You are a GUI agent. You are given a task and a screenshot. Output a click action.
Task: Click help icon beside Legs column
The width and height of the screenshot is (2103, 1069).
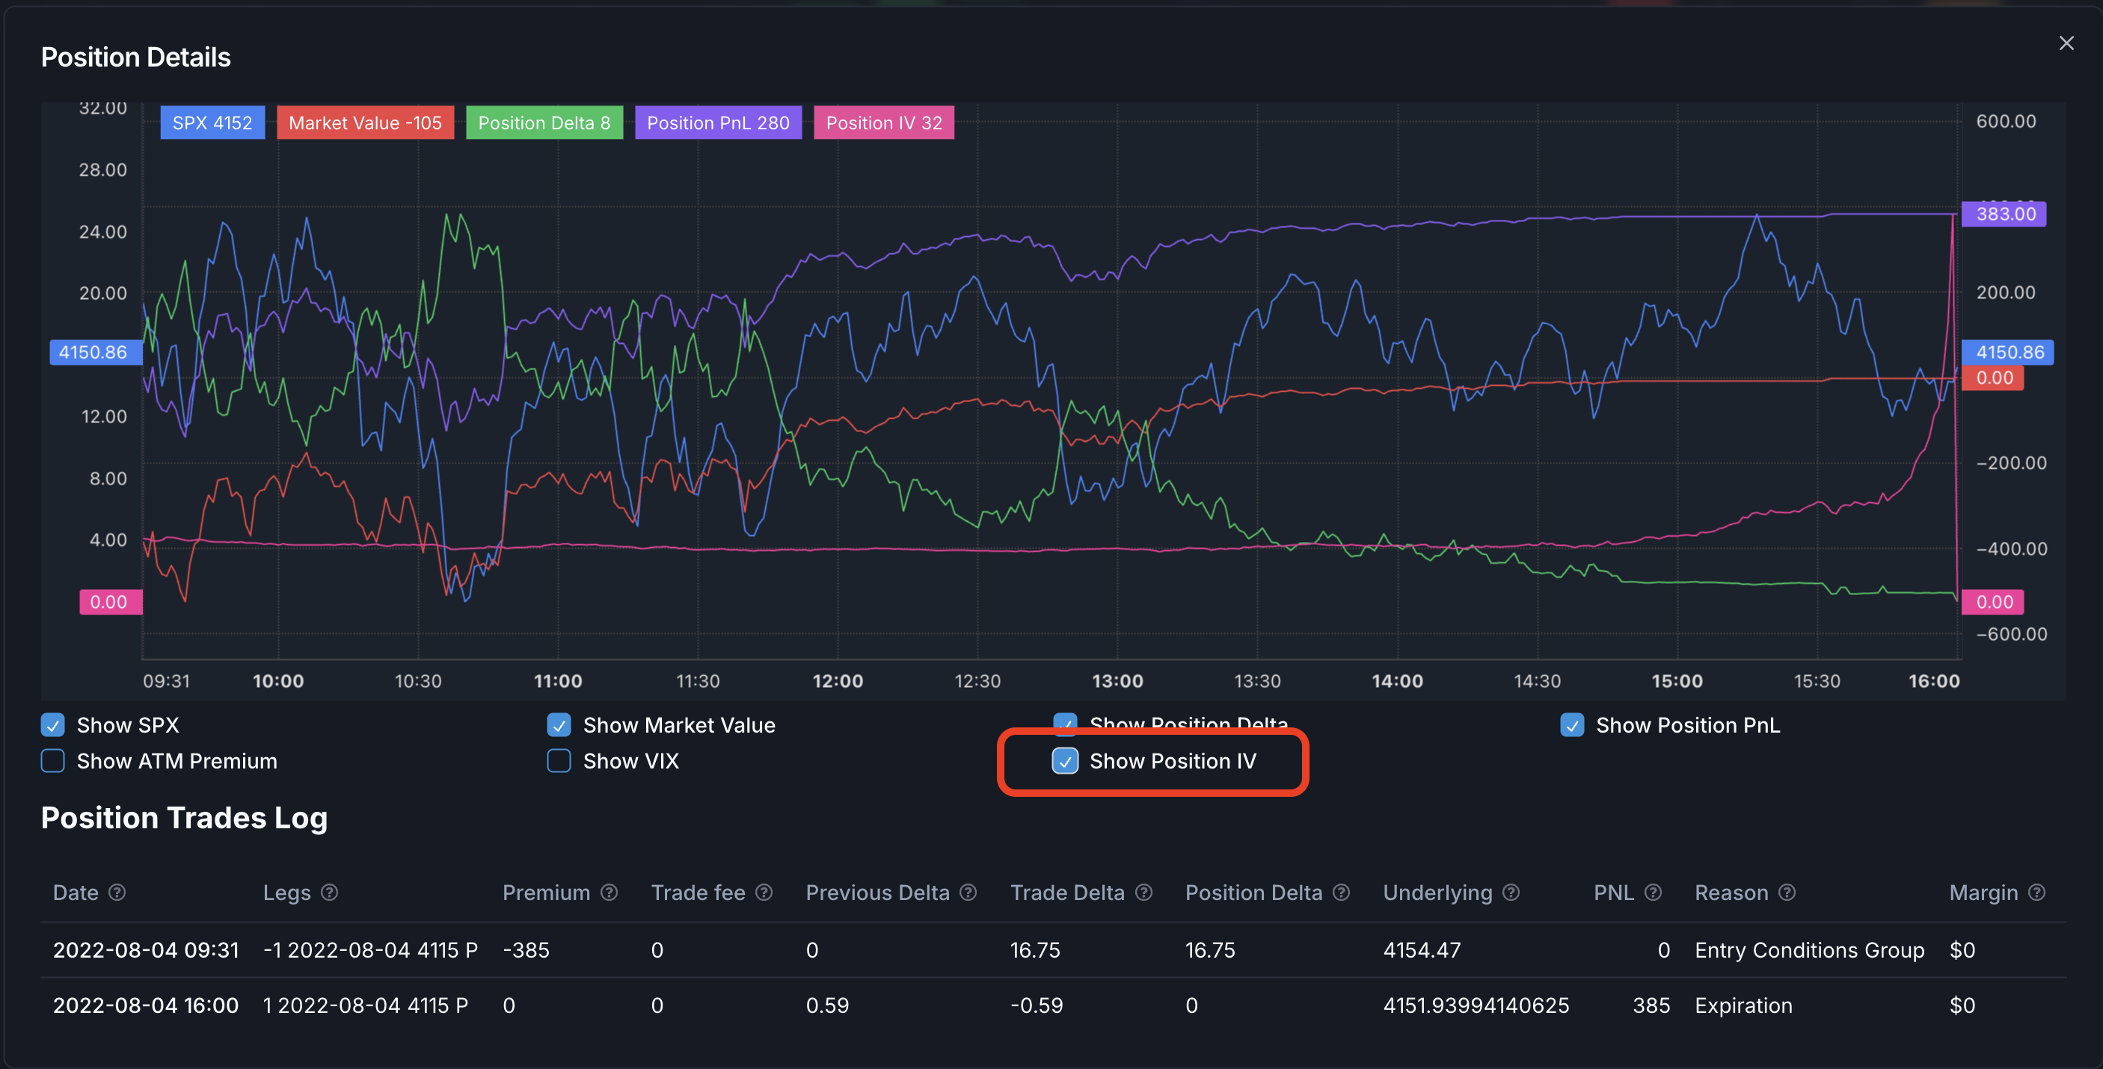329,892
